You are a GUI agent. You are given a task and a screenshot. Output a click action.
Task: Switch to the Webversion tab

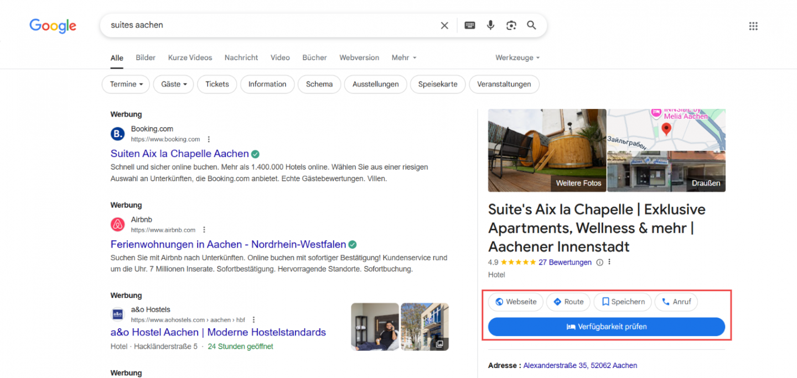coord(359,57)
